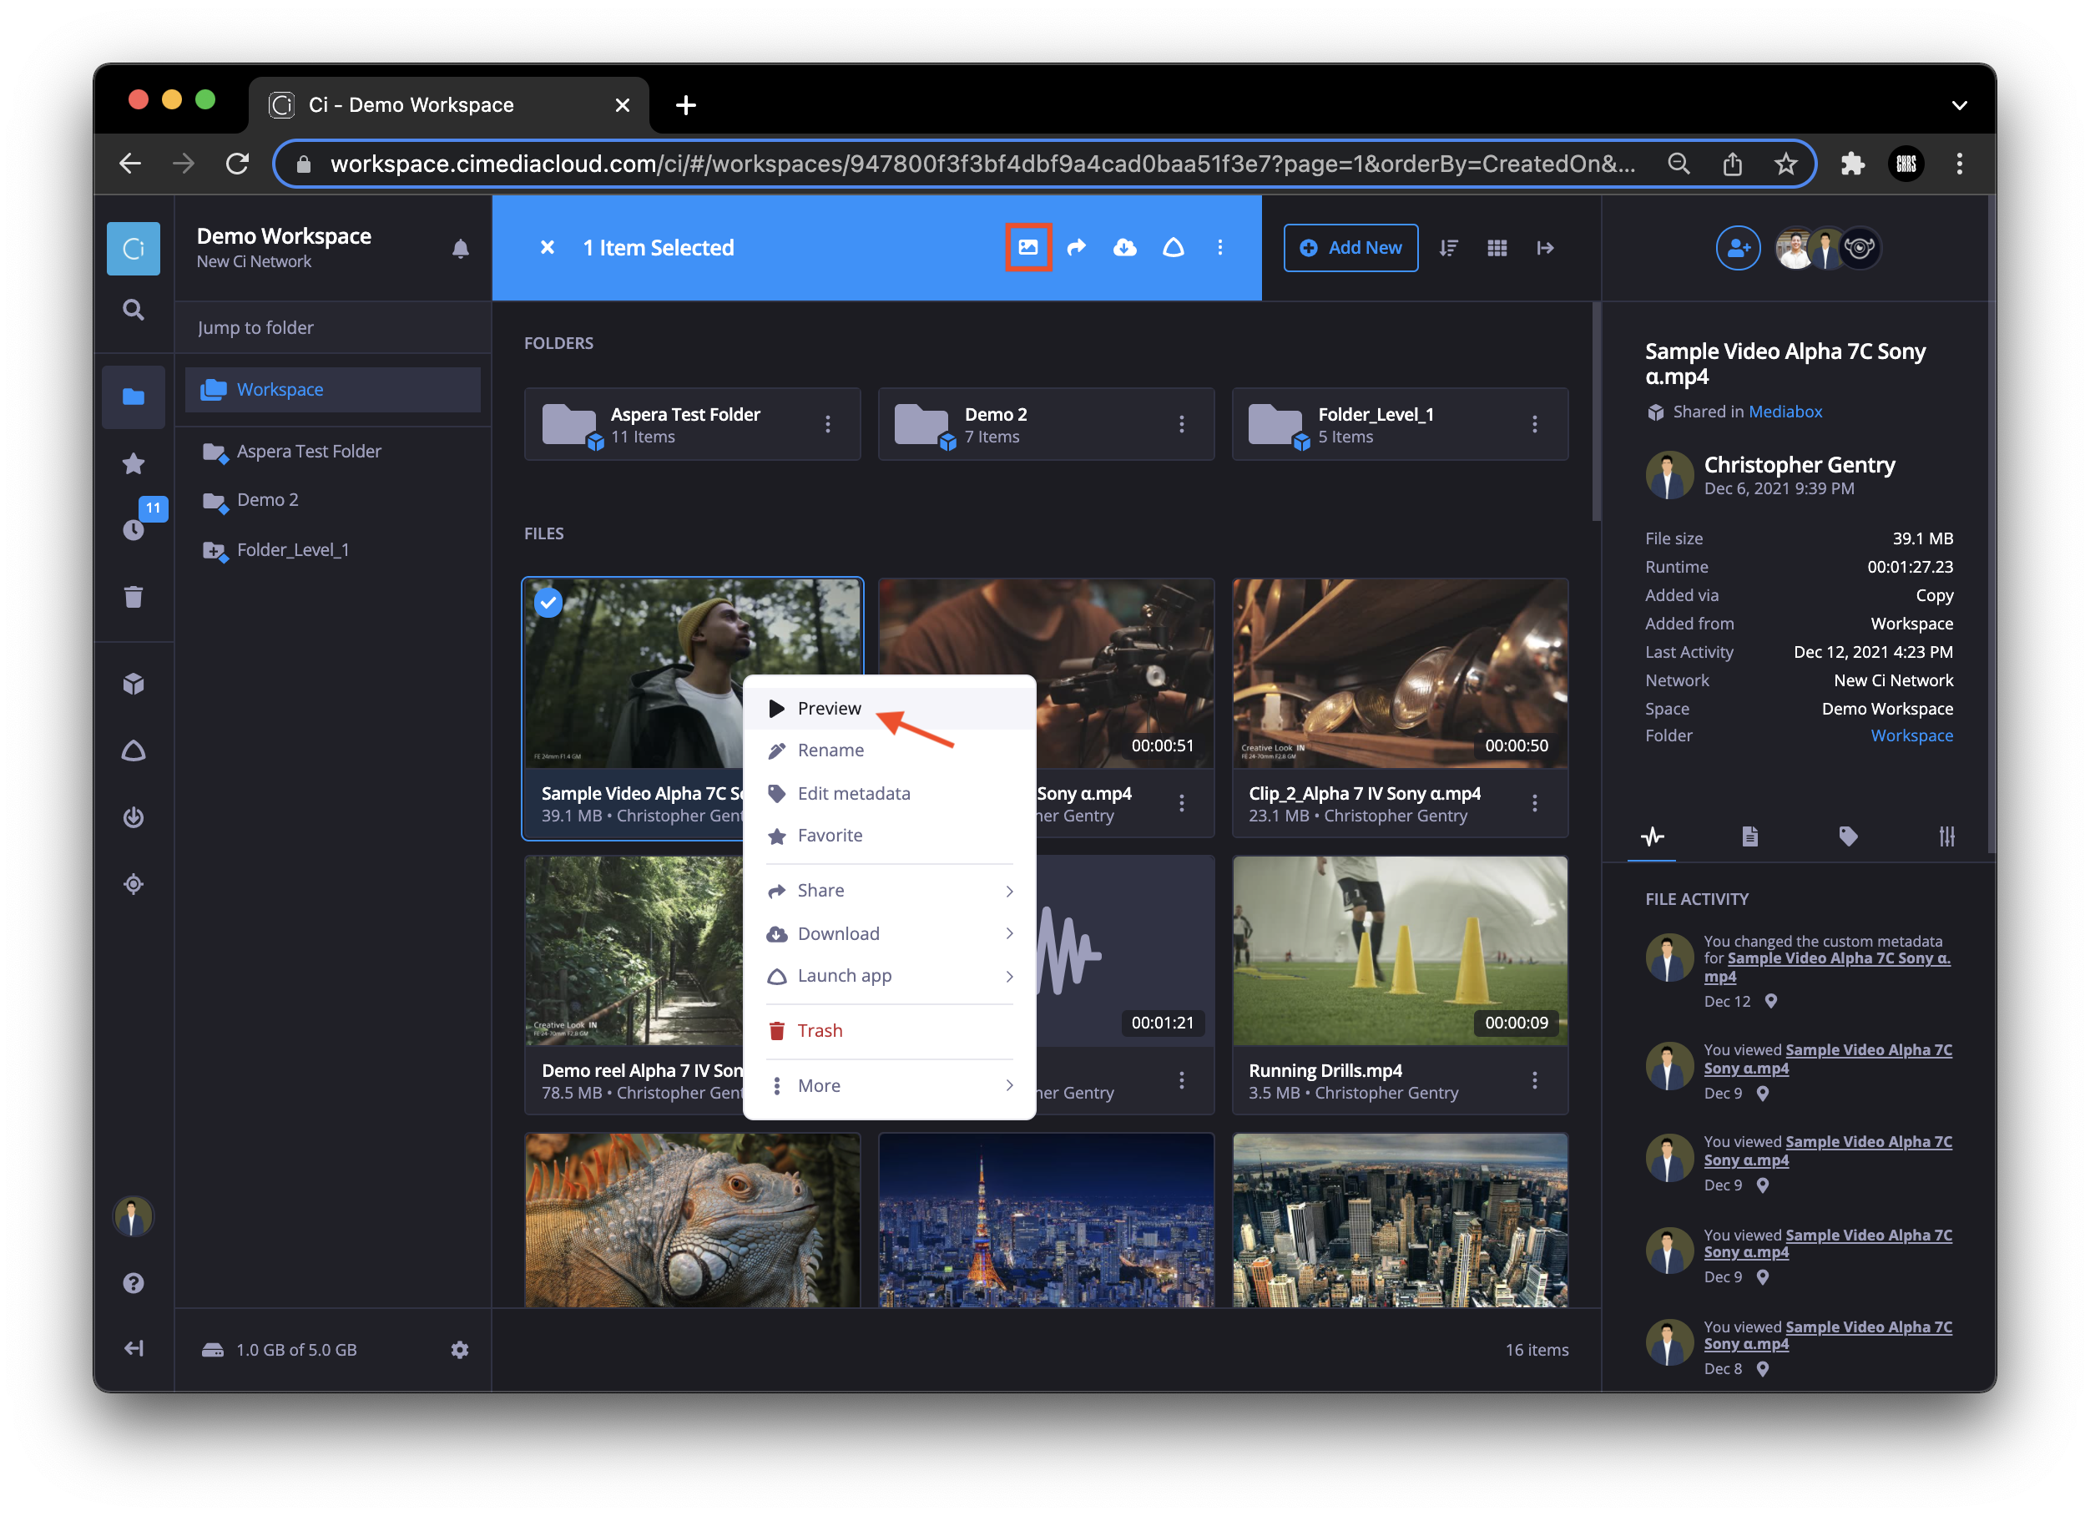The width and height of the screenshot is (2090, 1516).
Task: Click the download cloud in selection bar
Action: (1125, 247)
